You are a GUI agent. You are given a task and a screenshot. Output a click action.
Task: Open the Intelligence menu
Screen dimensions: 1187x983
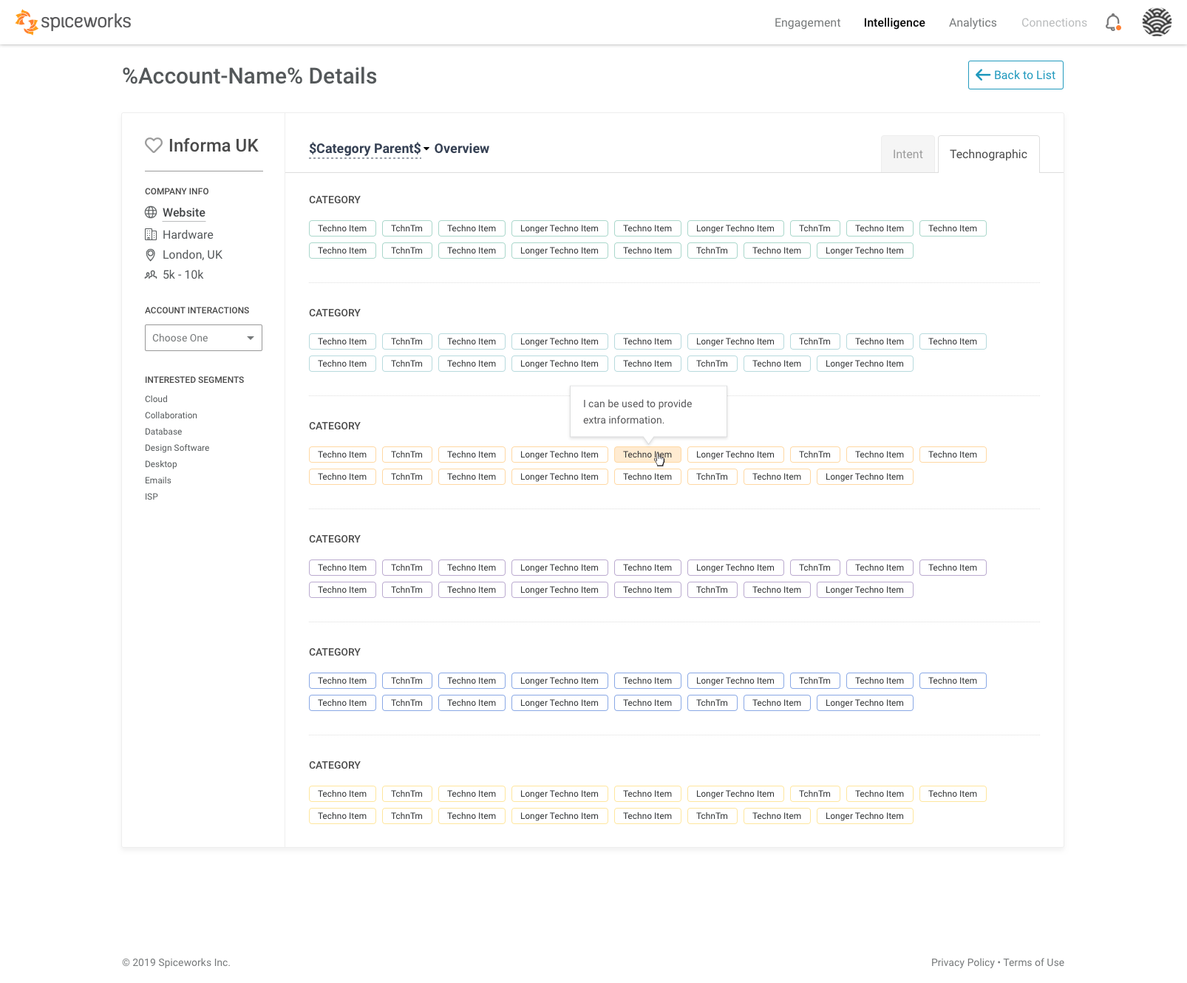click(894, 23)
